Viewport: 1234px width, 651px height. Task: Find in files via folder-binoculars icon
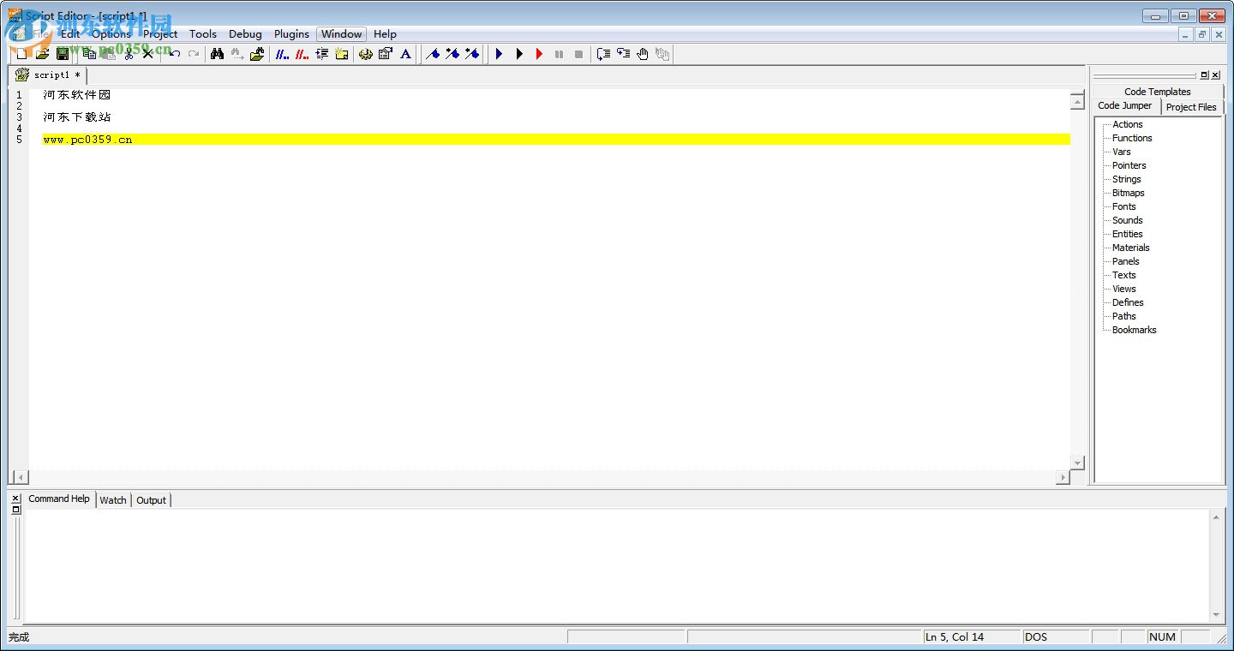[x=257, y=54]
